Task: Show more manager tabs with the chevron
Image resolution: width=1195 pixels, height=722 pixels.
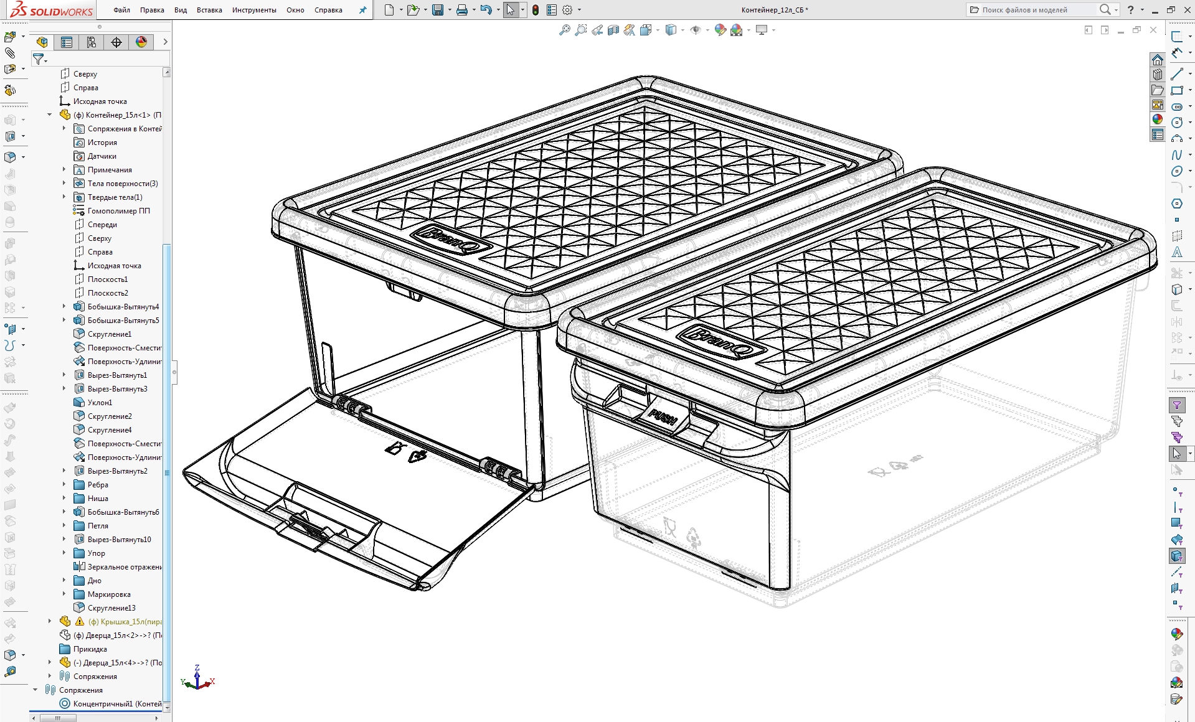Action: point(165,42)
